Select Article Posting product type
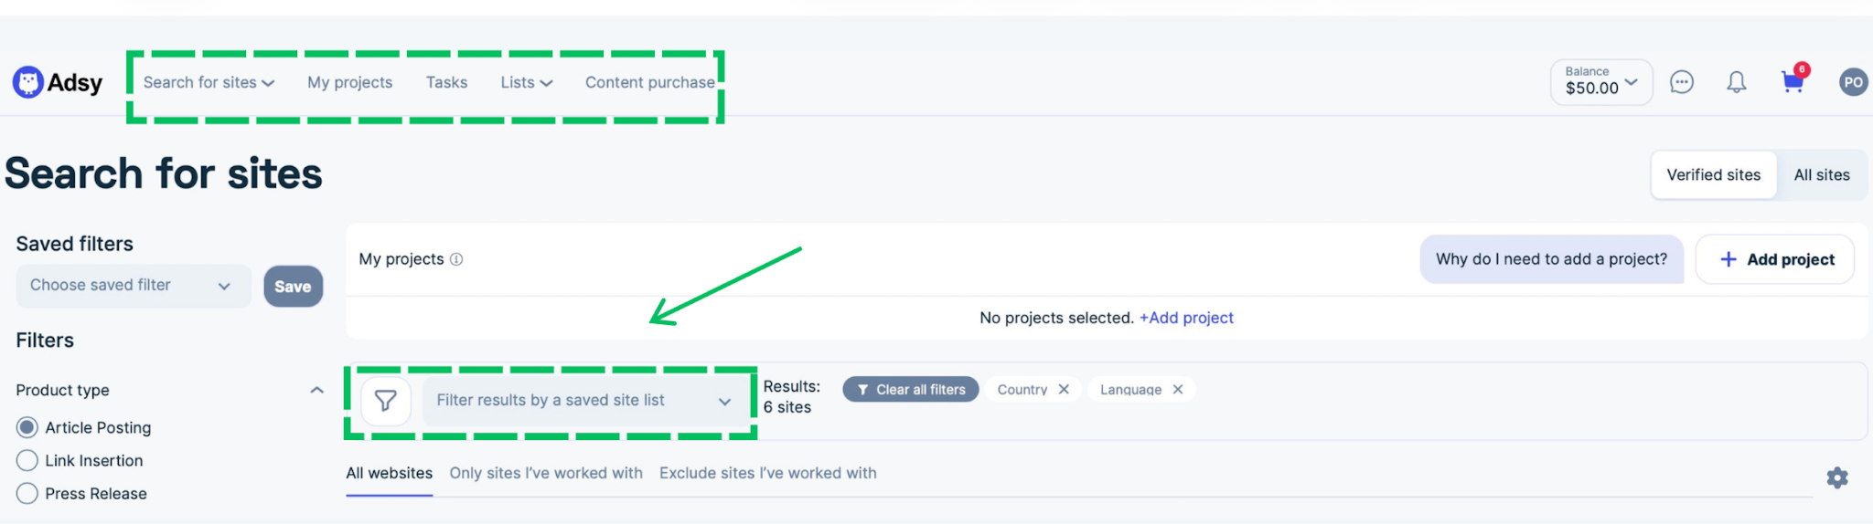Screen dimensions: 1873x524 point(27,427)
